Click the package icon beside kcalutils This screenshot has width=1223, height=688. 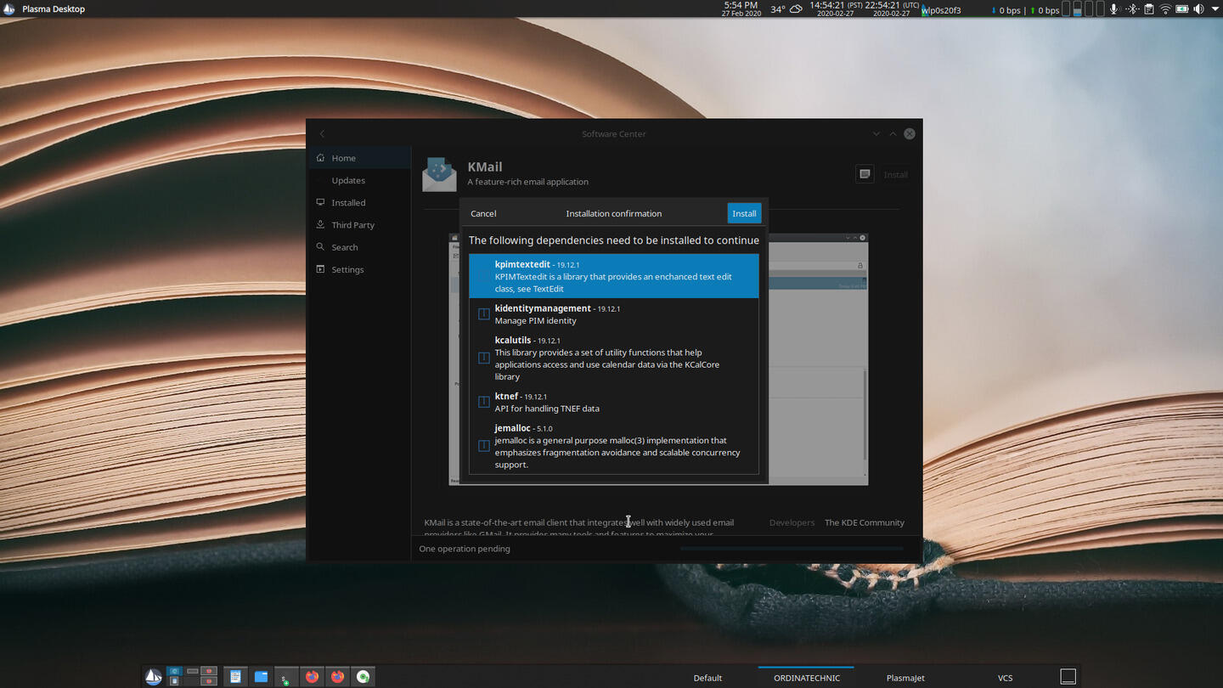coord(483,358)
